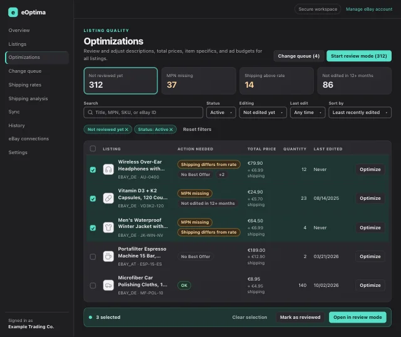The image size is (401, 337).
Task: Open History in the sidebar
Action: pyautogui.click(x=17, y=125)
